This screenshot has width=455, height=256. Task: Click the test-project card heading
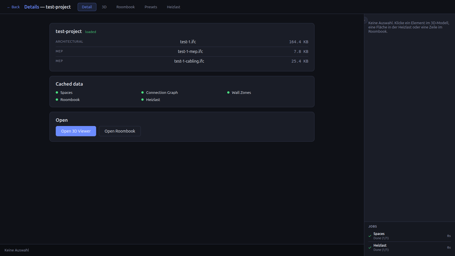click(x=69, y=31)
